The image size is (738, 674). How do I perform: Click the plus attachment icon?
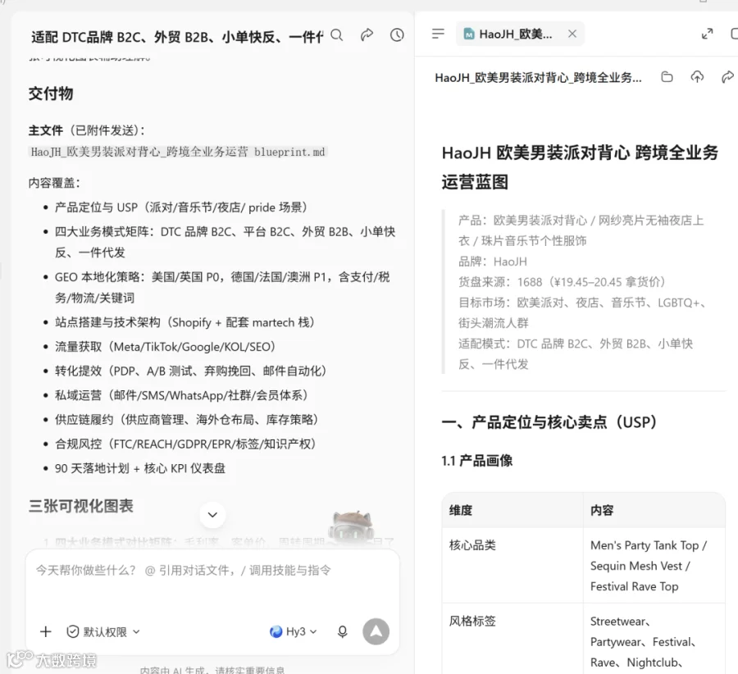point(46,631)
